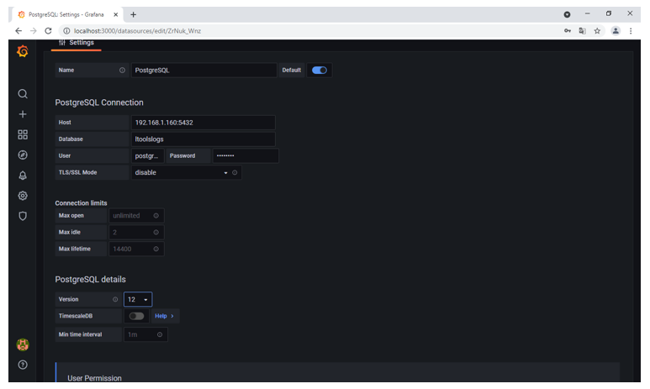Click the info icon in Max open field
650x389 pixels.
point(156,216)
